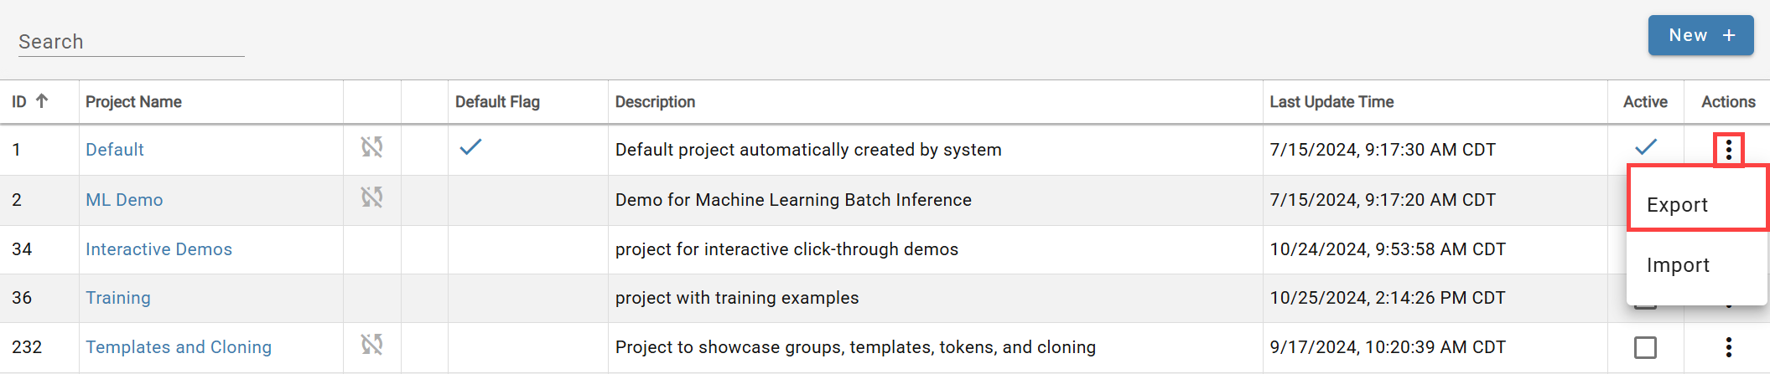Sort by Last Update Time column header
The image size is (1770, 374).
tap(1331, 102)
